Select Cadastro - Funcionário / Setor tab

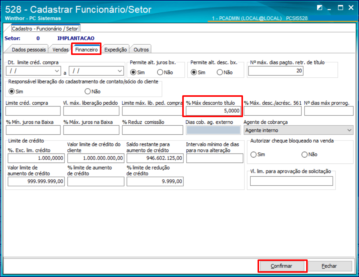click(x=45, y=29)
